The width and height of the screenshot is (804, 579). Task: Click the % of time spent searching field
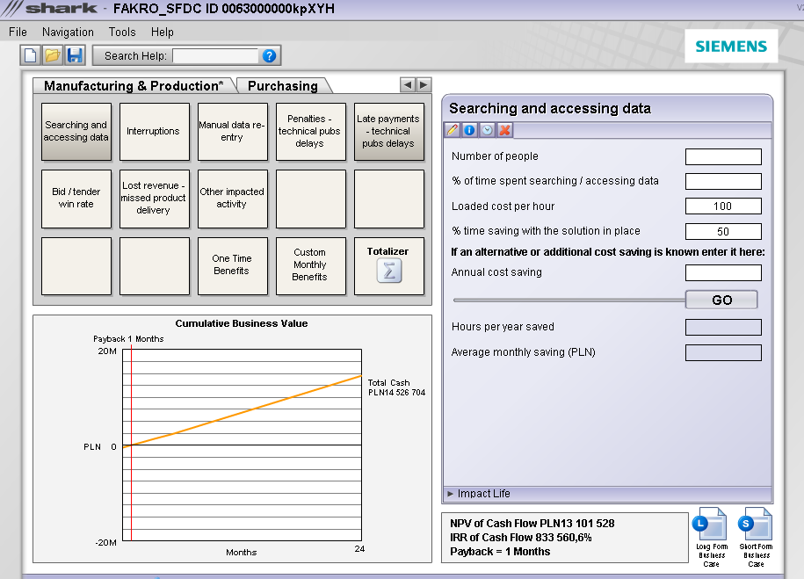tap(723, 181)
